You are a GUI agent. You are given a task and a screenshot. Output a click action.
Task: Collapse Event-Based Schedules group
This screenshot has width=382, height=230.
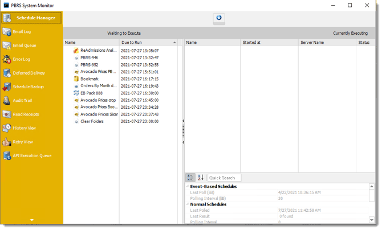(x=188, y=186)
